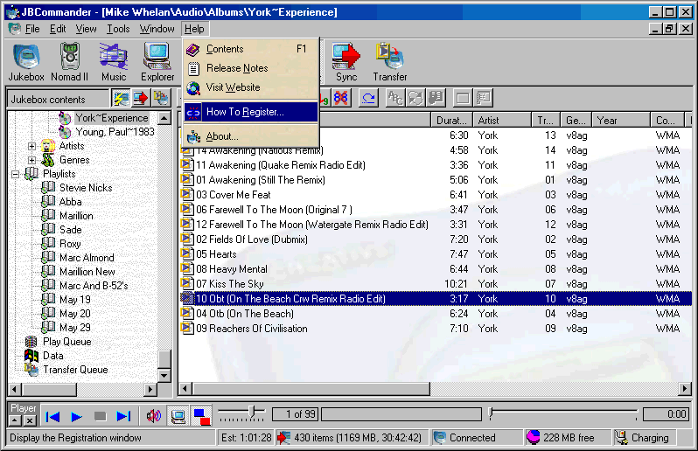Open the Transfer toolbar icon

(x=390, y=62)
